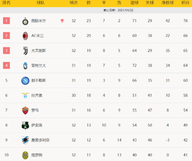The width and height of the screenshot is (192, 161).
Task: Click the Juventus logo icon
Action: [25, 51]
